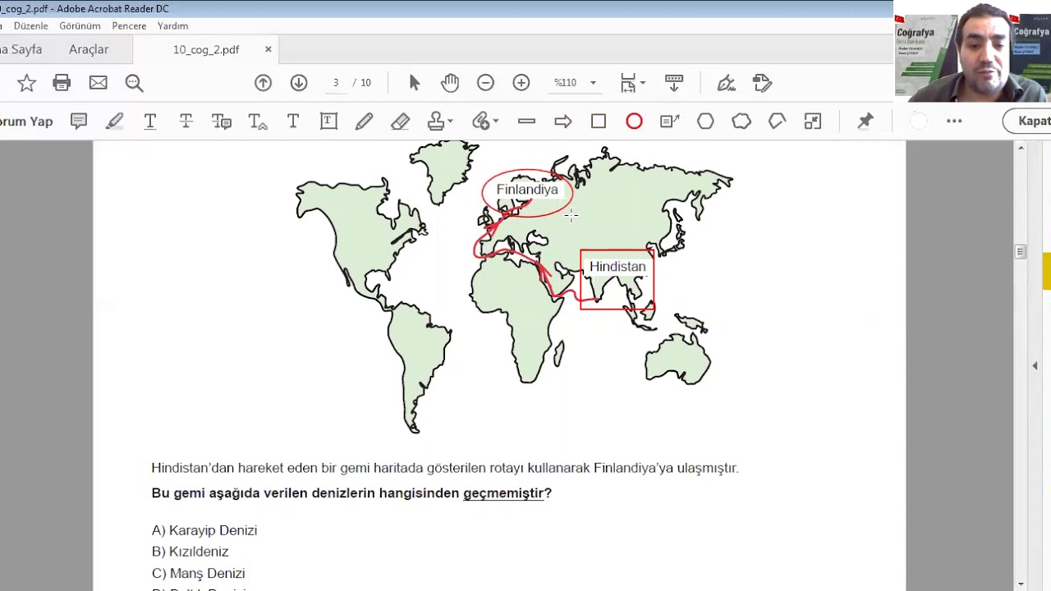Click the scroll up arrow of document scrollbar

tap(1021, 148)
